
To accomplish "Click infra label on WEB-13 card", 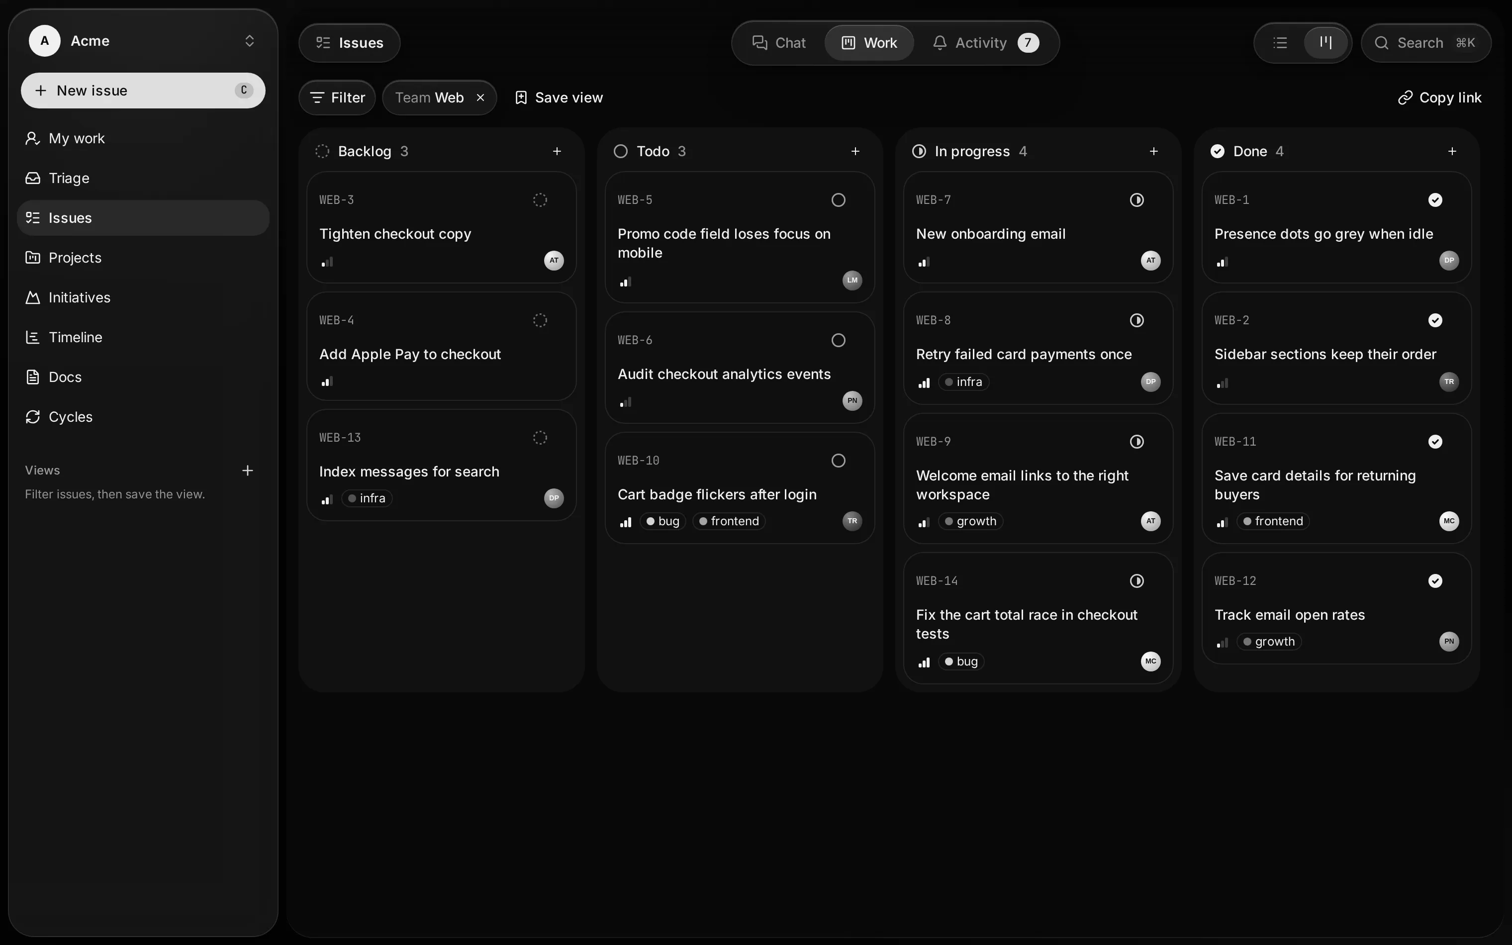I will (x=367, y=498).
